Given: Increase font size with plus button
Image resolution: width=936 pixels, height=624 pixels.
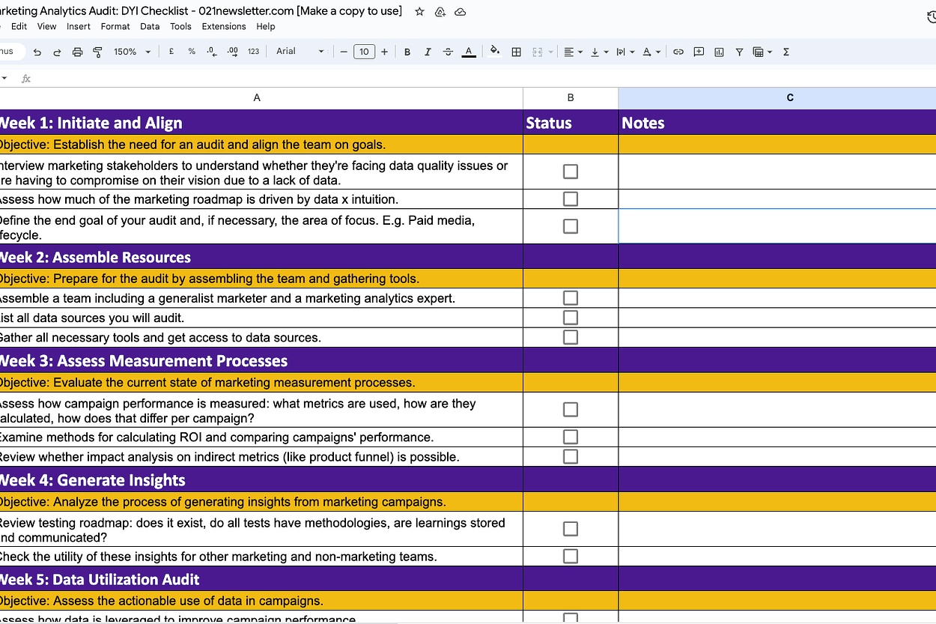Looking at the screenshot, I should pos(384,52).
